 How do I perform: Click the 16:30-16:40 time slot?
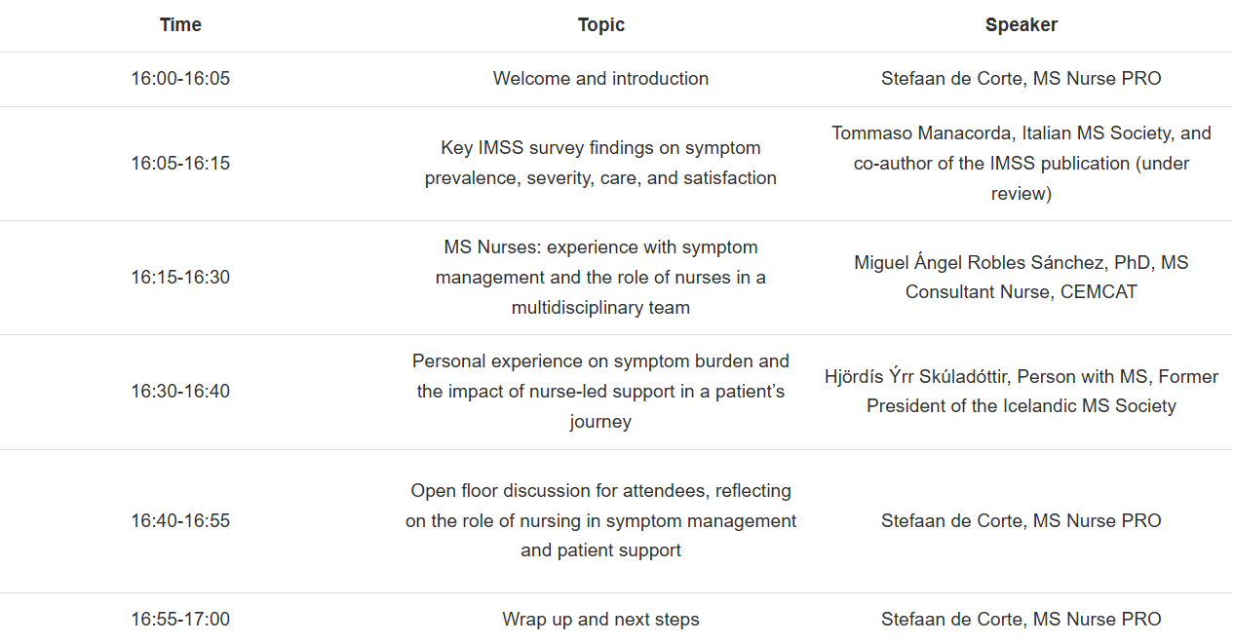point(180,392)
